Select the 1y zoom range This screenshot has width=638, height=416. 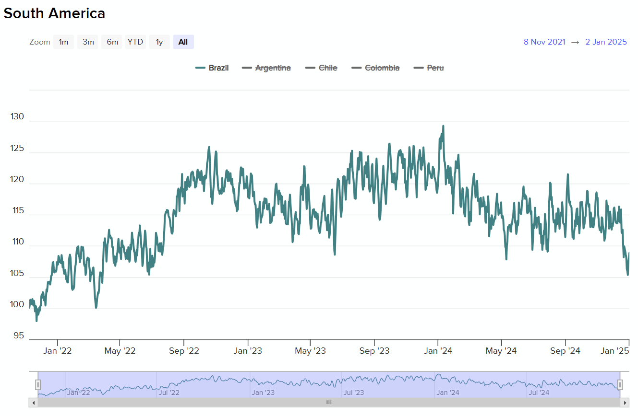[x=159, y=42]
